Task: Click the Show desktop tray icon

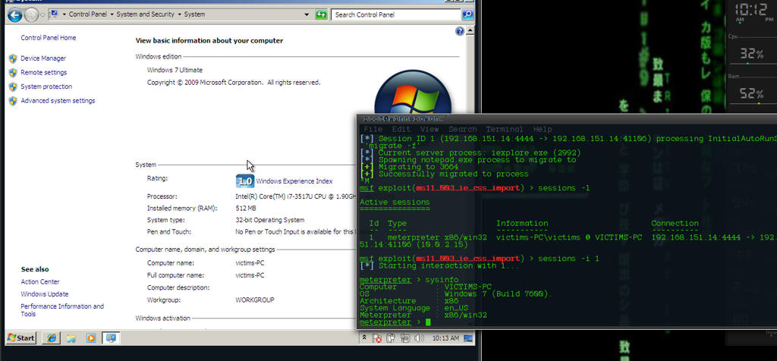Action: point(469,338)
